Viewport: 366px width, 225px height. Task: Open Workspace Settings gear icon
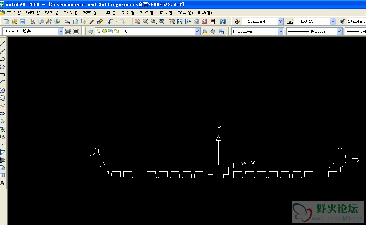[68, 31]
